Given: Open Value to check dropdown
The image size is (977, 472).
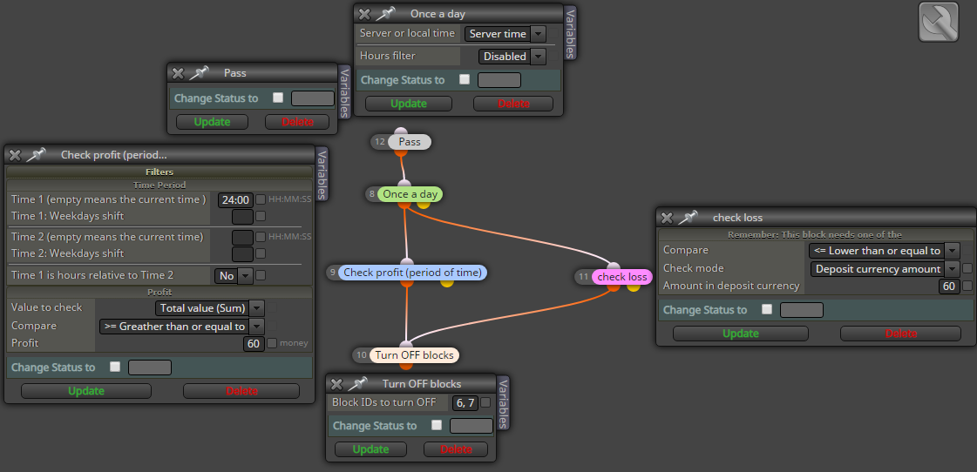Looking at the screenshot, I should pyautogui.click(x=209, y=307).
